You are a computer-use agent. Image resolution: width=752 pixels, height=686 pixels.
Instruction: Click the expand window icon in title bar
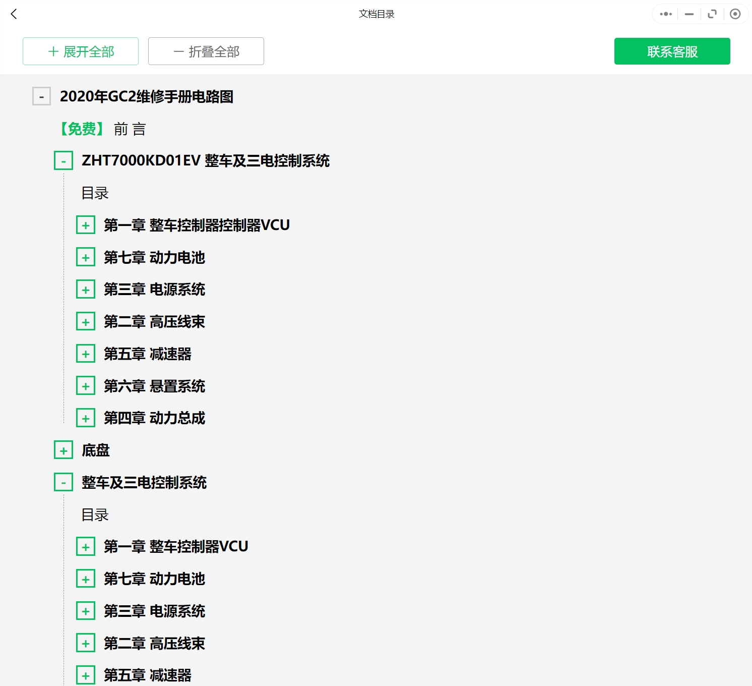pos(712,14)
